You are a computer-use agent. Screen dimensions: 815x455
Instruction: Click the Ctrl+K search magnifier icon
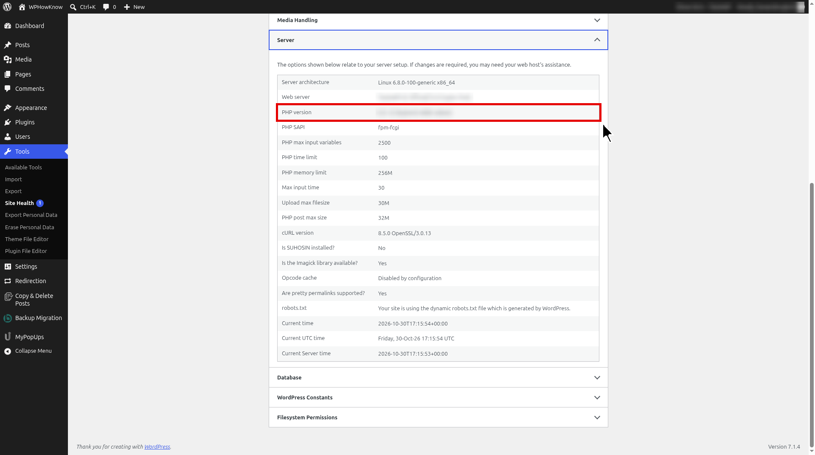point(73,7)
